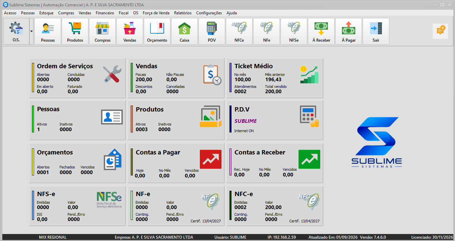Click the NFS-e card title

(46, 194)
